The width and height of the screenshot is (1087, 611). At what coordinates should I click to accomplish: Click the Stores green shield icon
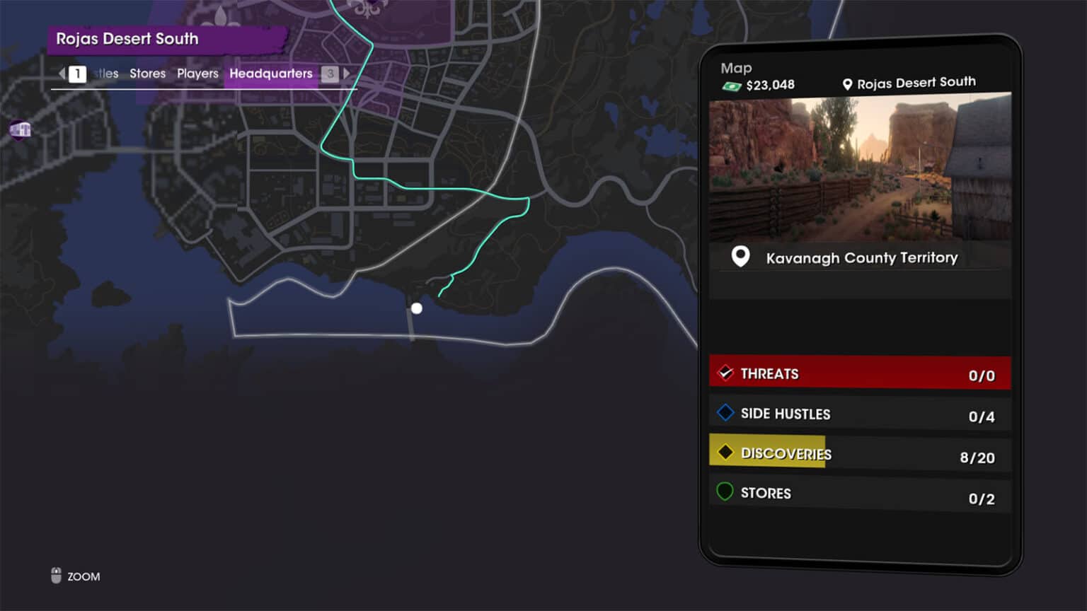pos(725,491)
